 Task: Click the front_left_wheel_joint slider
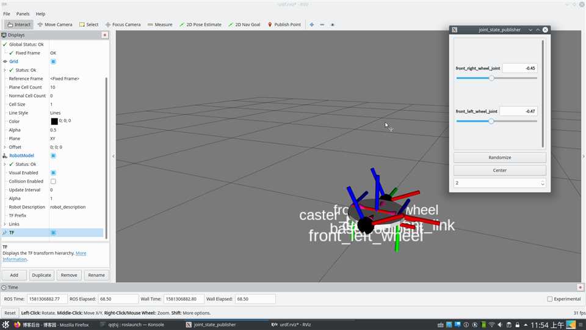click(x=496, y=121)
